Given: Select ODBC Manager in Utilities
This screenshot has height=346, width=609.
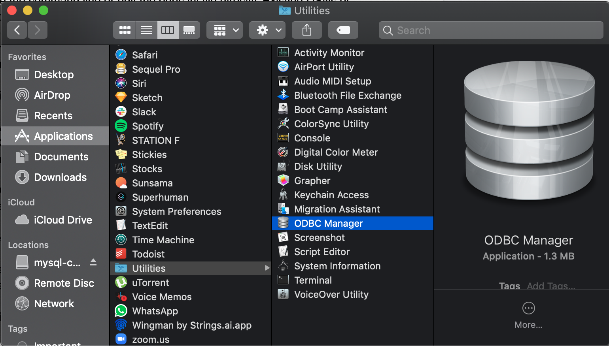Looking at the screenshot, I should point(353,223).
